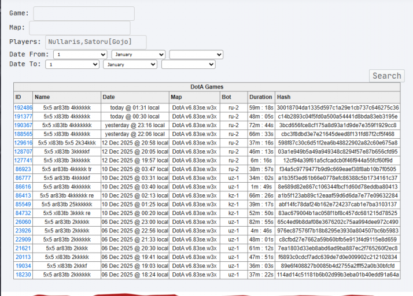This screenshot has height=296, width=413.
Task: Open game ID 129616
Action: point(23,143)
